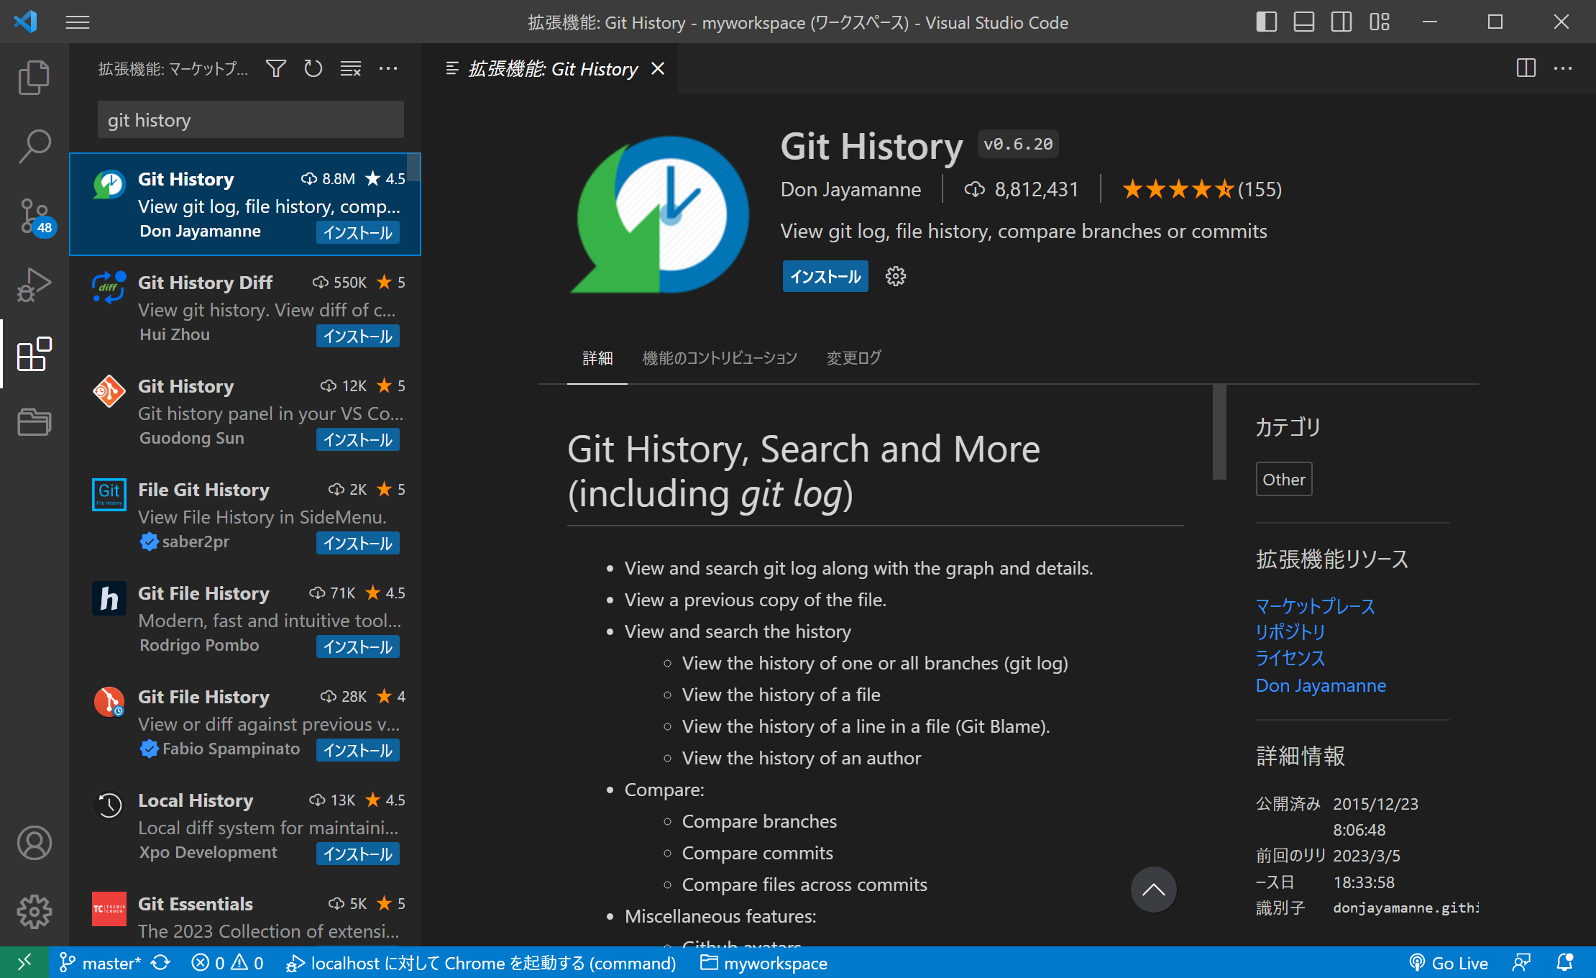Clear extension search results icon

[351, 68]
